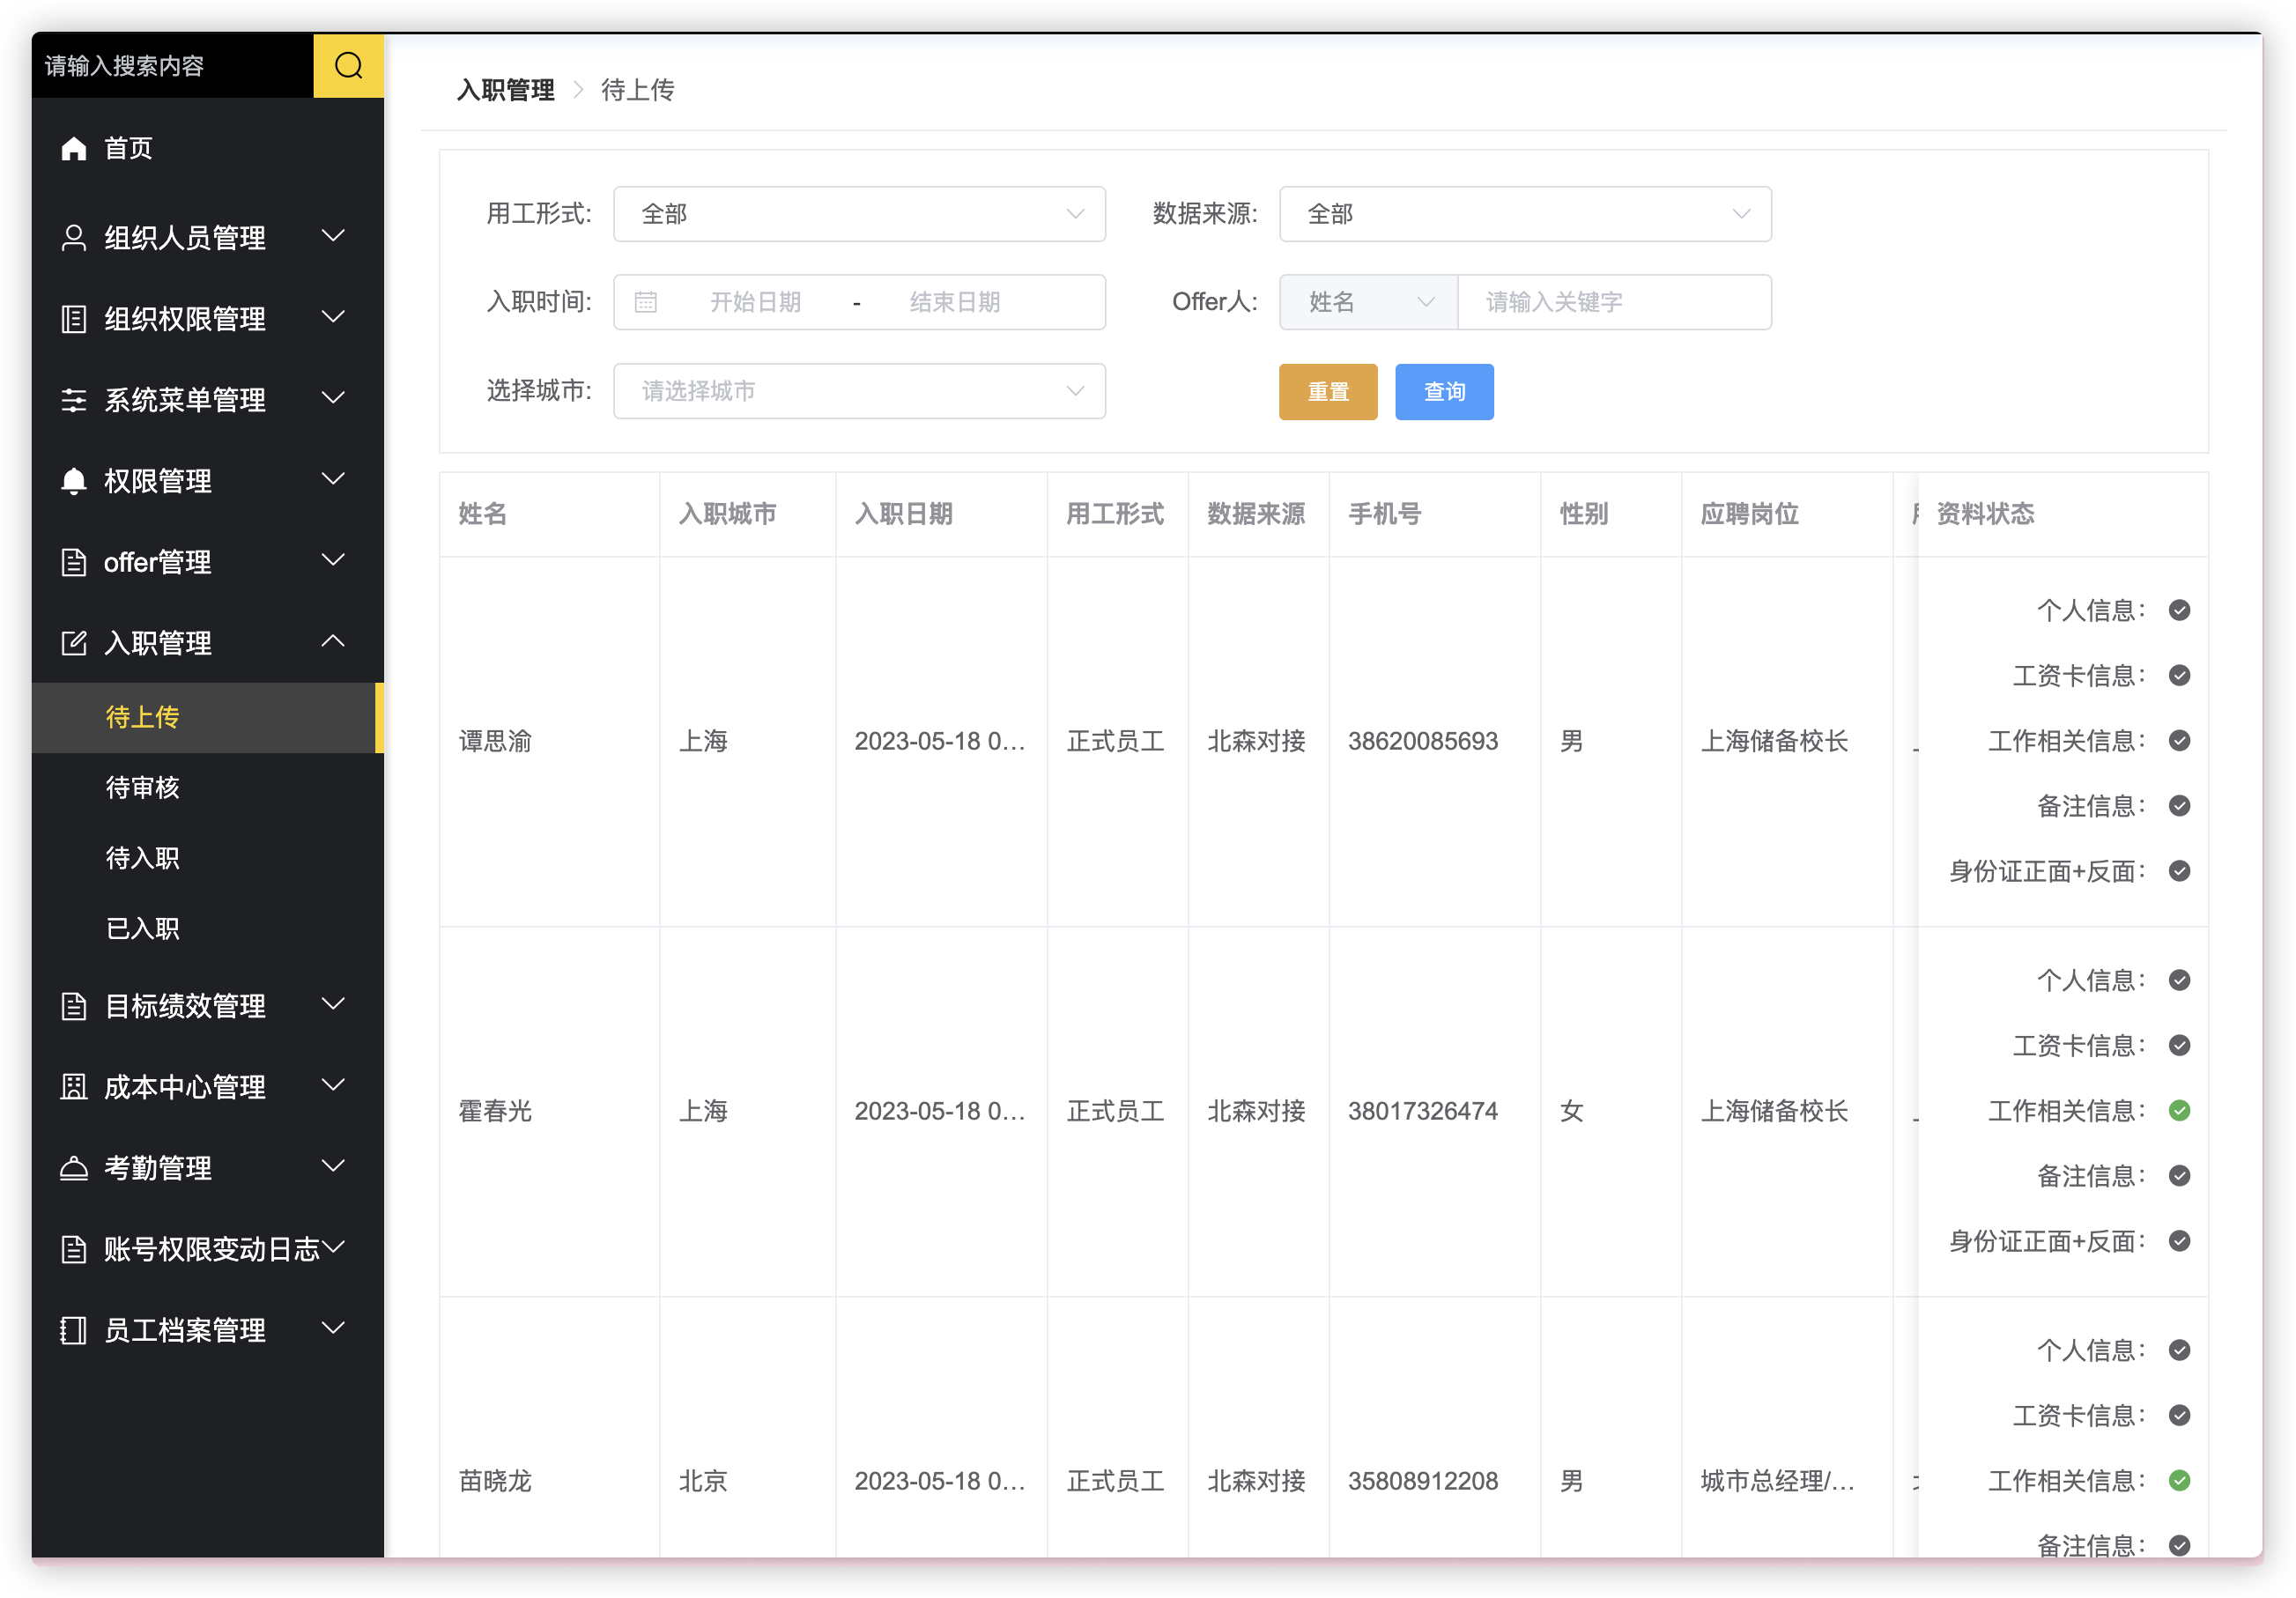
Task: Click the document icon for 账号权限变动日志
Action: pyautogui.click(x=74, y=1248)
